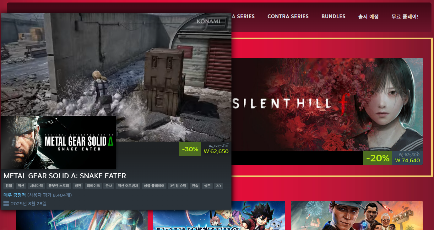Click the METAL GEAR SOLID Δ: SNAKE EATER title
434x230 pixels.
click(65, 176)
